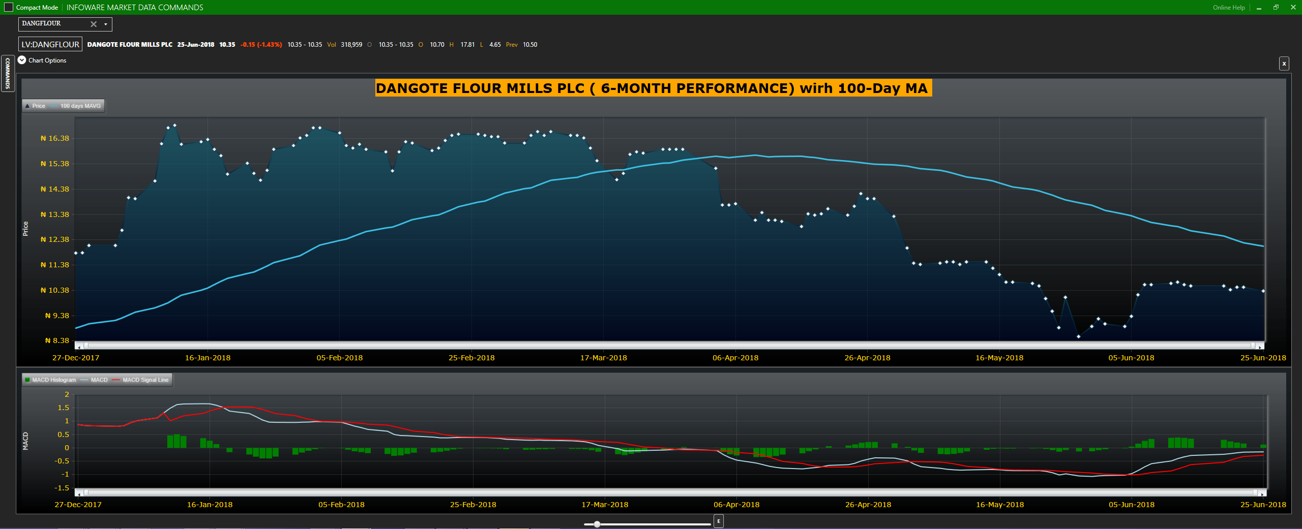Click the bottom zoom slider handle
Screen dimensions: 1302x529
click(x=597, y=524)
